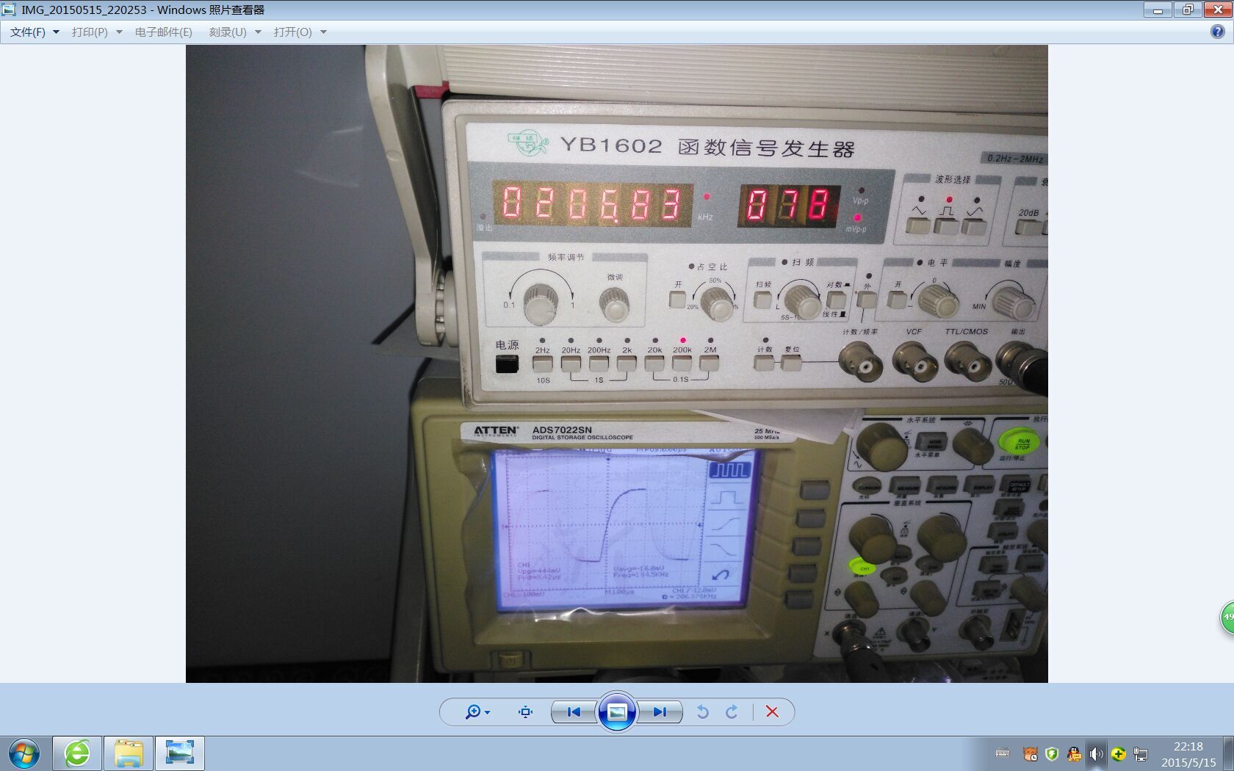Open the 打开(O) menu
The image size is (1234, 771).
tap(292, 32)
